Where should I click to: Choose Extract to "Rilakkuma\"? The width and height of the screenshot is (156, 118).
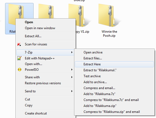(x=114, y=70)
